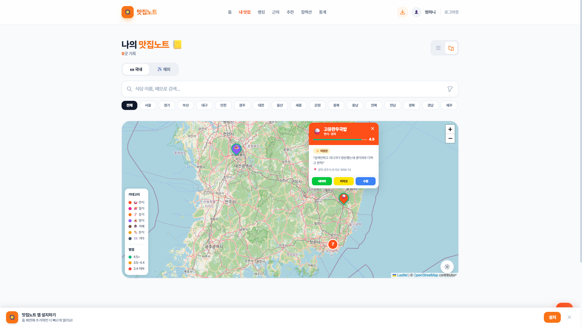Filter by 인천 region chip
Screen dimensions: 582x327
(x=223, y=105)
